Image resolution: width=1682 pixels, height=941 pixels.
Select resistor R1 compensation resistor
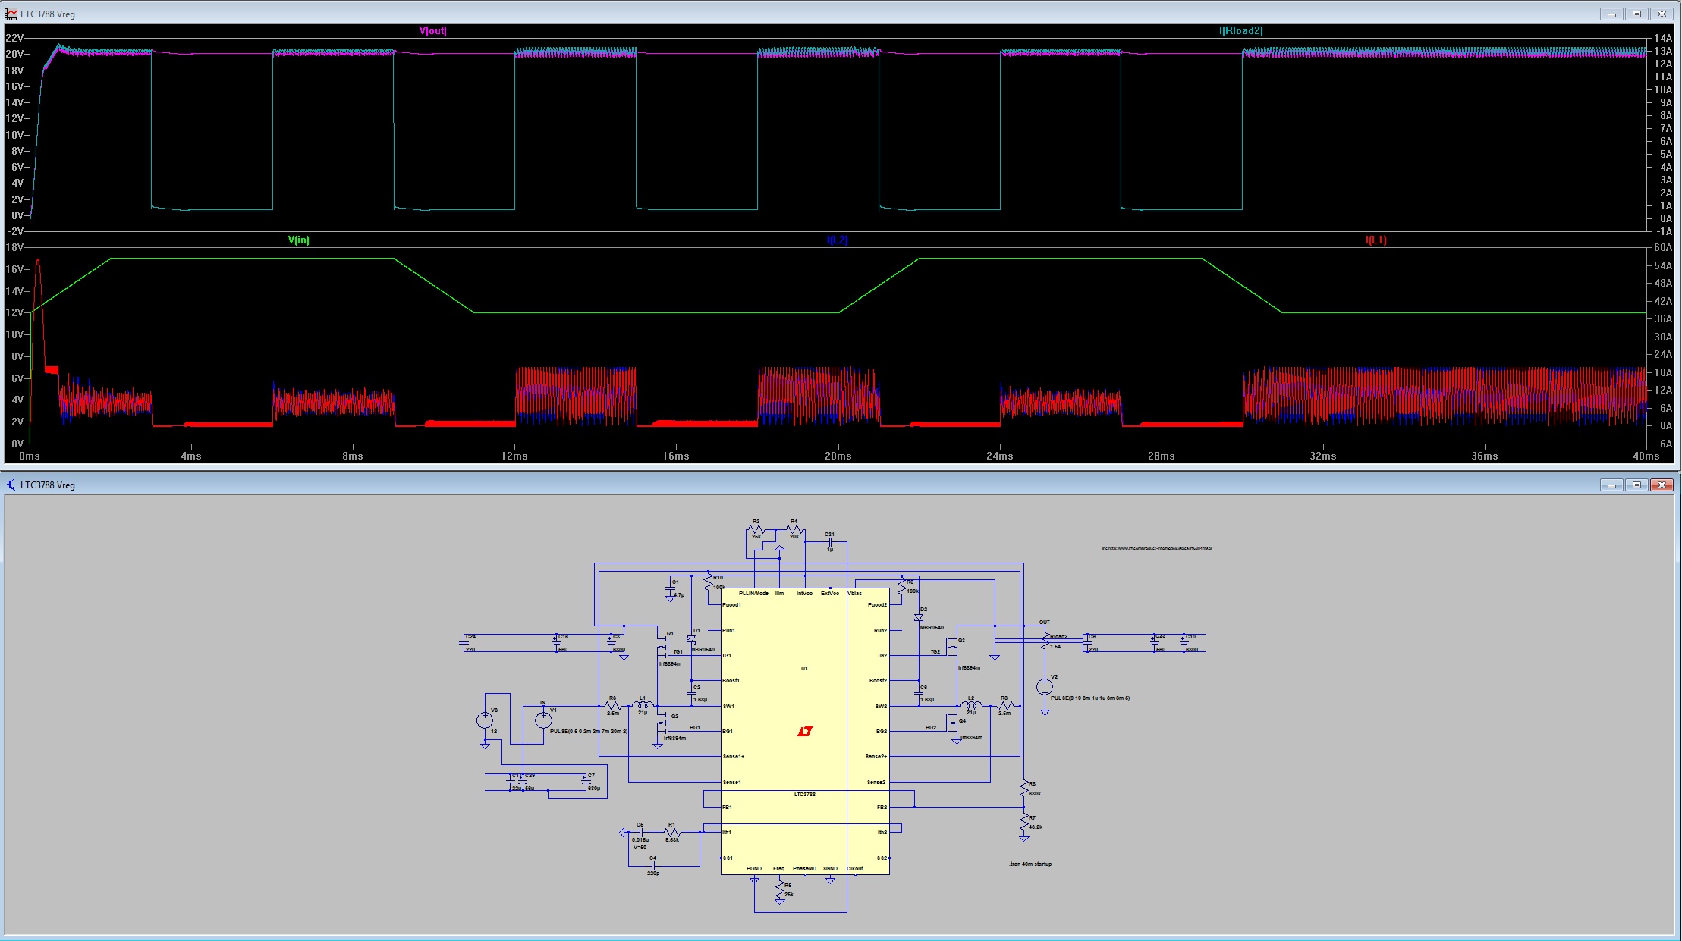click(672, 833)
